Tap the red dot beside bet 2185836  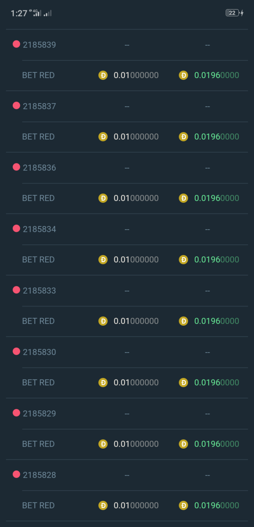[16, 167]
